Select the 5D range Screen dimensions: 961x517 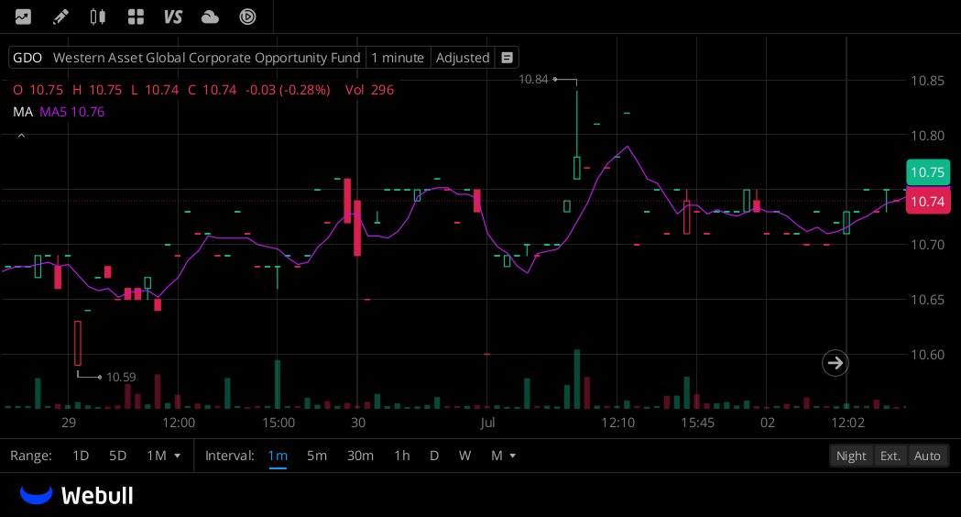pyautogui.click(x=117, y=456)
